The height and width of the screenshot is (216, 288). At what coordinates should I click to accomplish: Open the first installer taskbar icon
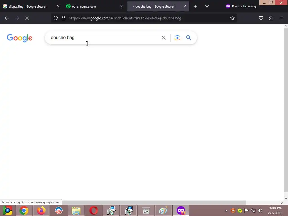[111, 210]
